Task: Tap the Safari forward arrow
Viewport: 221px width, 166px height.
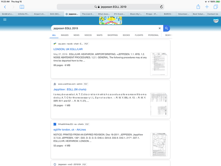Action: click(13, 7)
